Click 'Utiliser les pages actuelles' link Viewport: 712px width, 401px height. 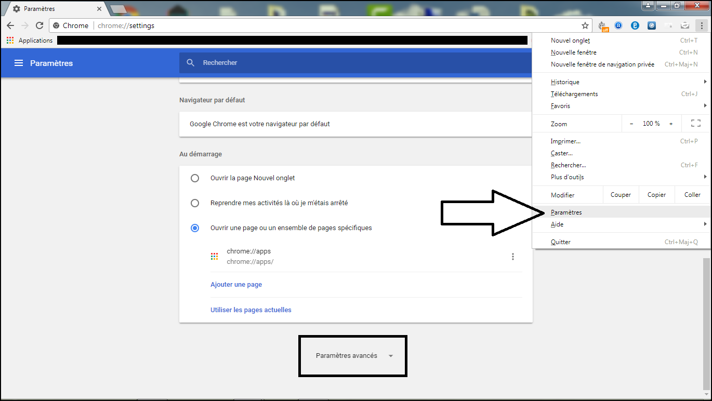(x=250, y=310)
